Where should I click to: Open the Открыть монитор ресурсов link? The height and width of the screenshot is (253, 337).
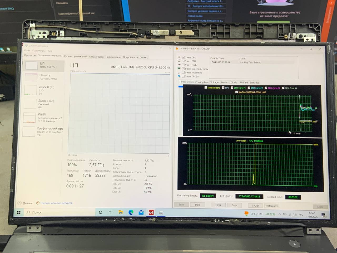pyautogui.click(x=56, y=203)
